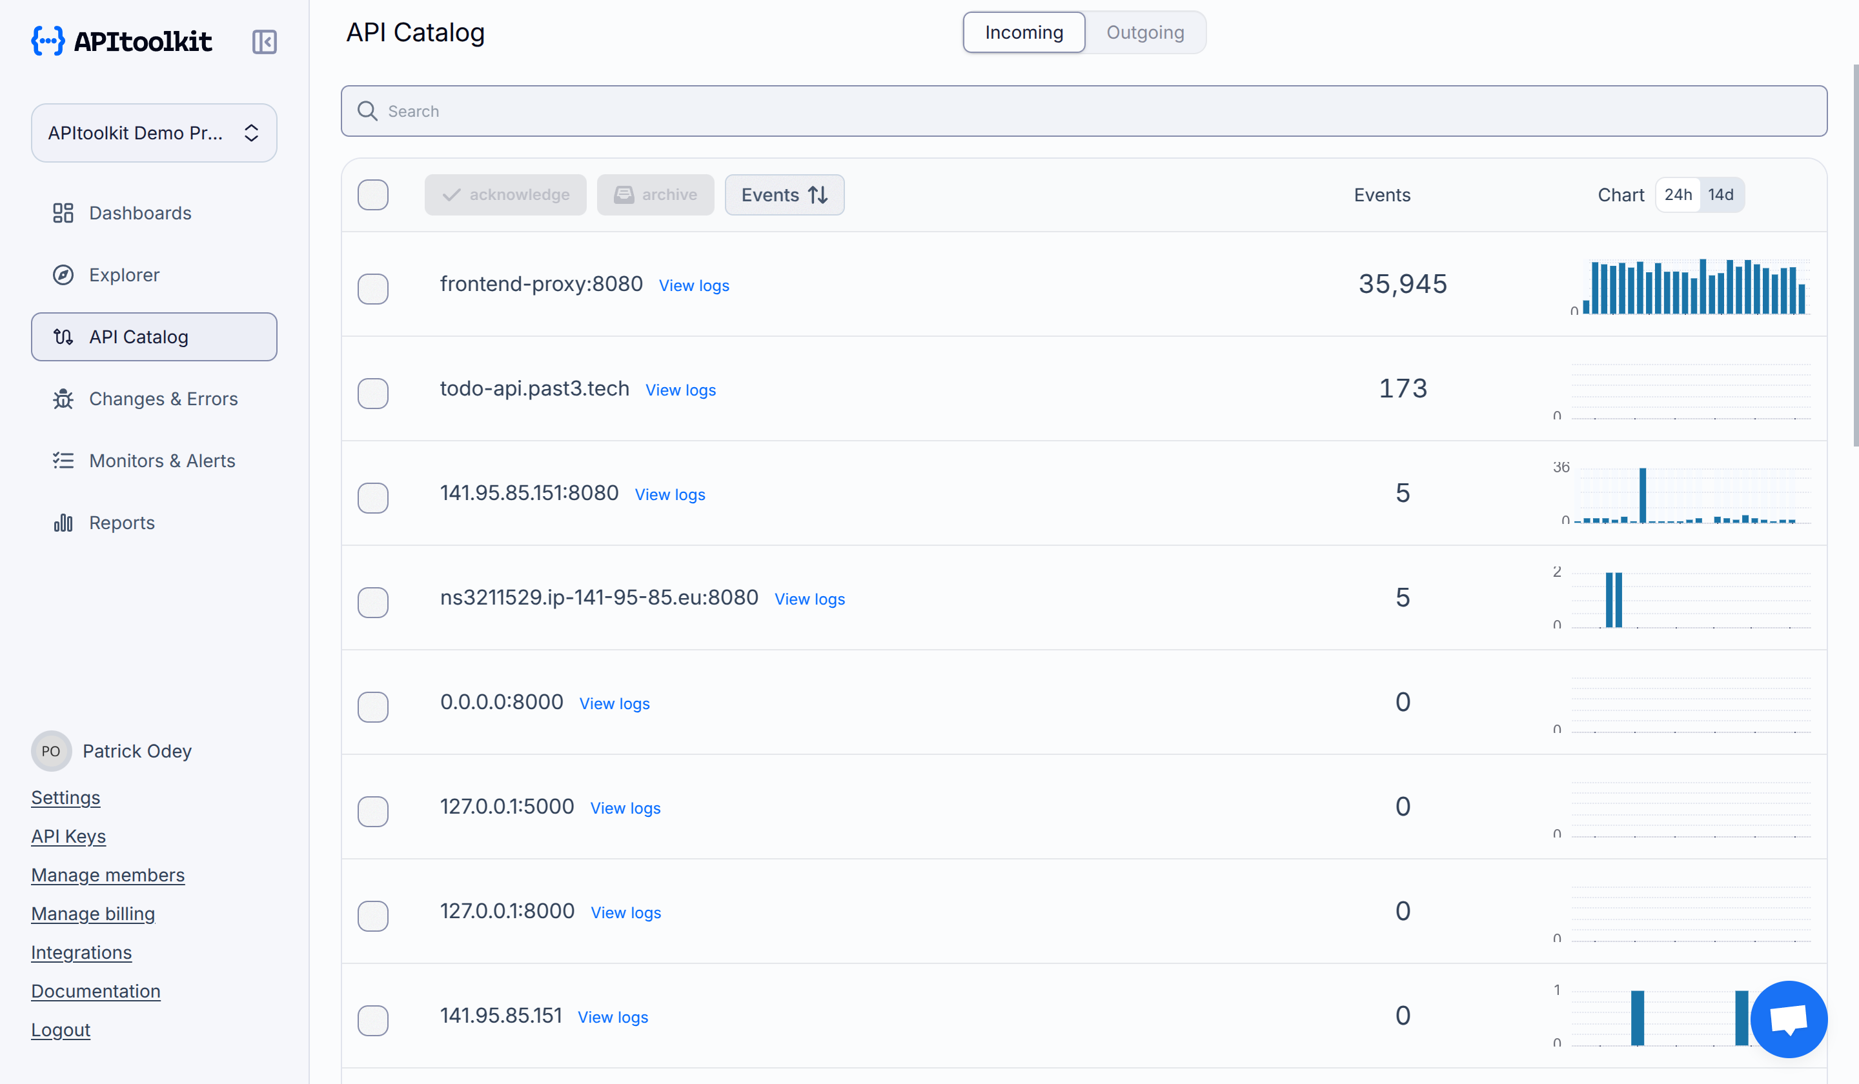Click the Monitors & Alerts checklist icon
The width and height of the screenshot is (1859, 1084).
pos(63,460)
